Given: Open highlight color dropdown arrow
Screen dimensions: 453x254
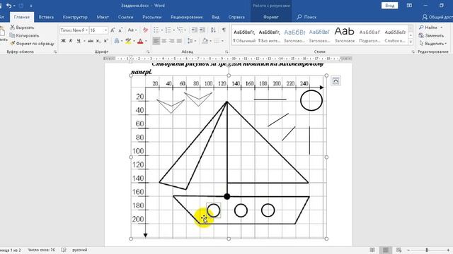Looking at the screenshot, I should 134,41.
